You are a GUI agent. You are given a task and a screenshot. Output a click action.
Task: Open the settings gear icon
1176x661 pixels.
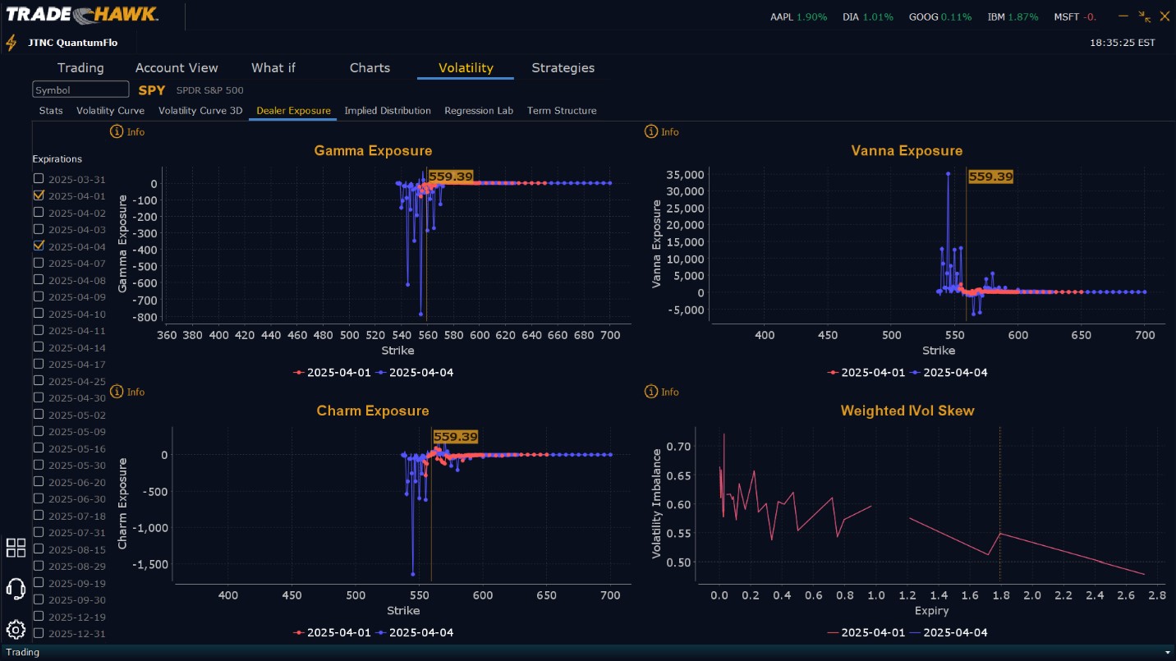tap(16, 630)
